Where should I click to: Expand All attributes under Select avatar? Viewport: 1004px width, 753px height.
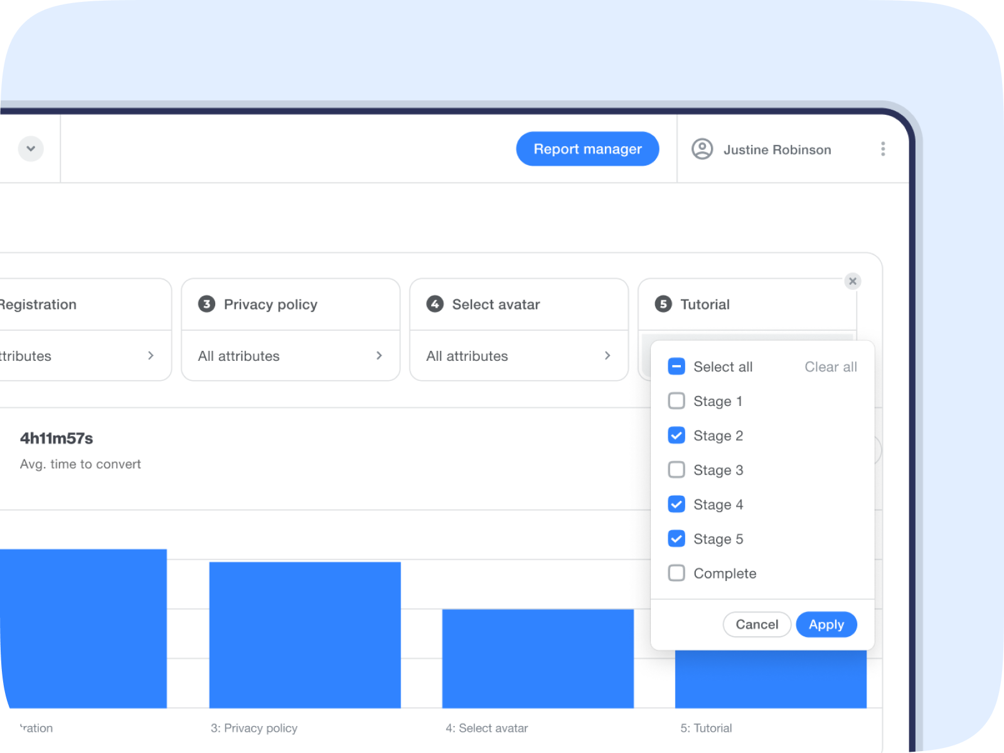pyautogui.click(x=519, y=356)
